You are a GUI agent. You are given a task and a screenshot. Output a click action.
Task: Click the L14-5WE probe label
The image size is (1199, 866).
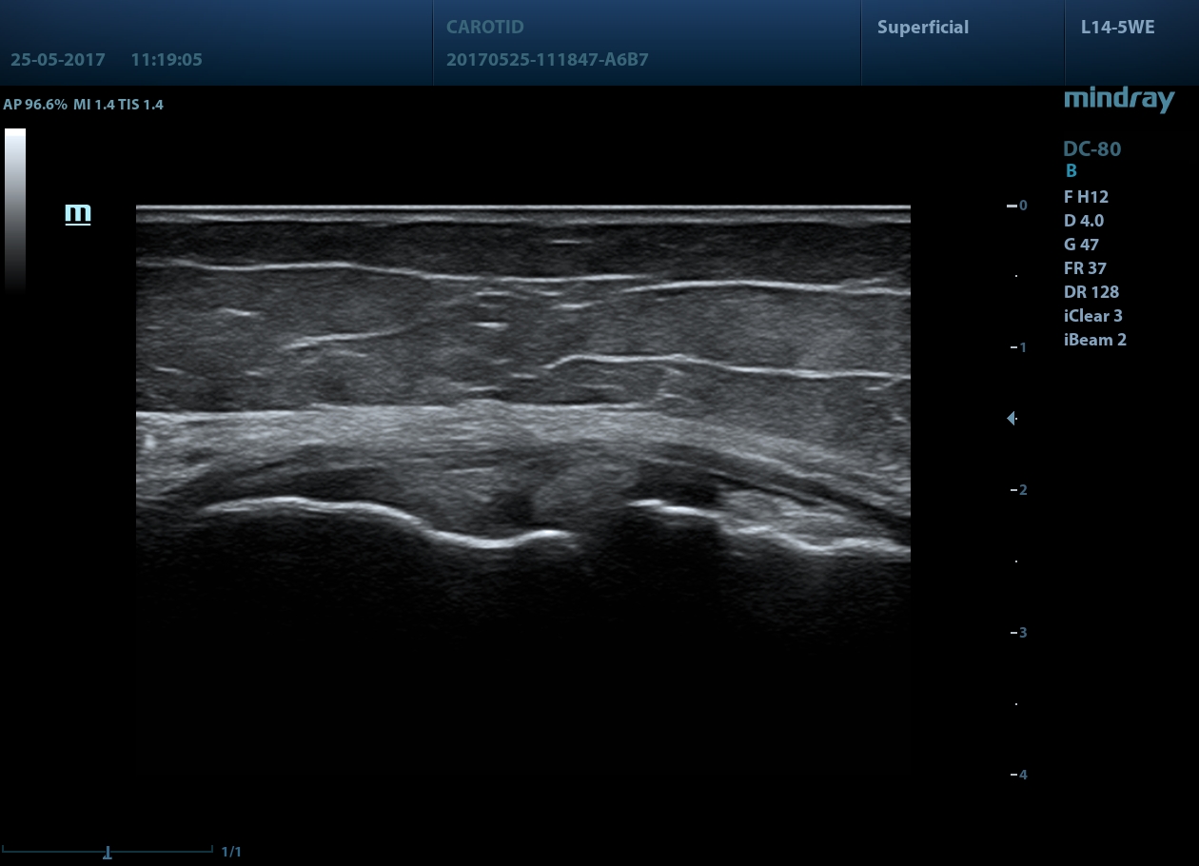(x=1117, y=28)
